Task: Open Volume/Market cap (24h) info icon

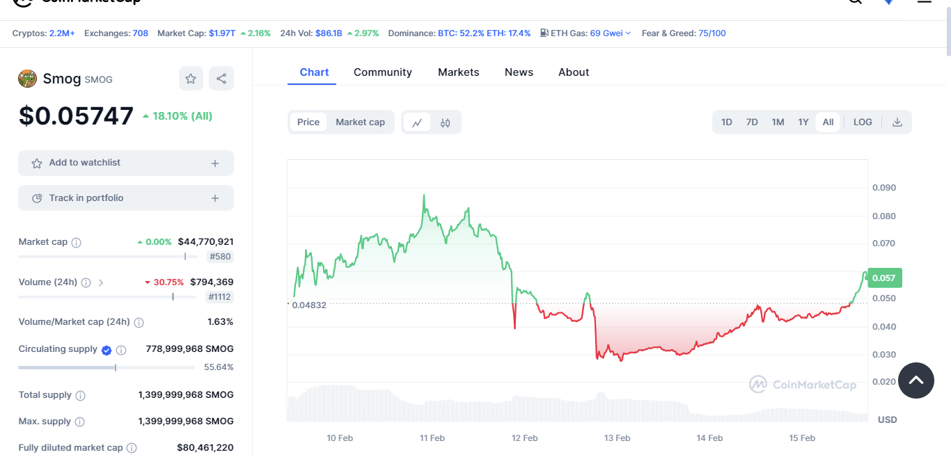Action: [x=139, y=323]
